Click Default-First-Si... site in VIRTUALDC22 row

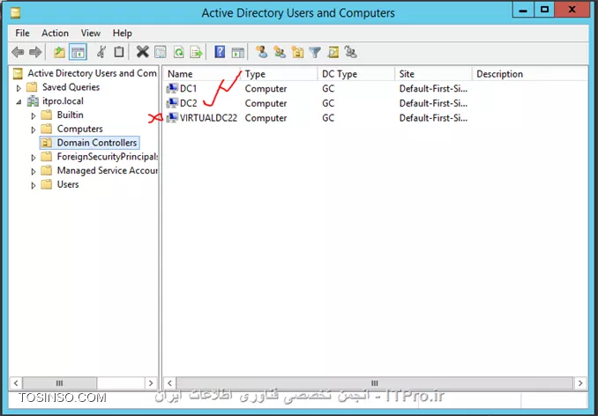pyautogui.click(x=433, y=118)
